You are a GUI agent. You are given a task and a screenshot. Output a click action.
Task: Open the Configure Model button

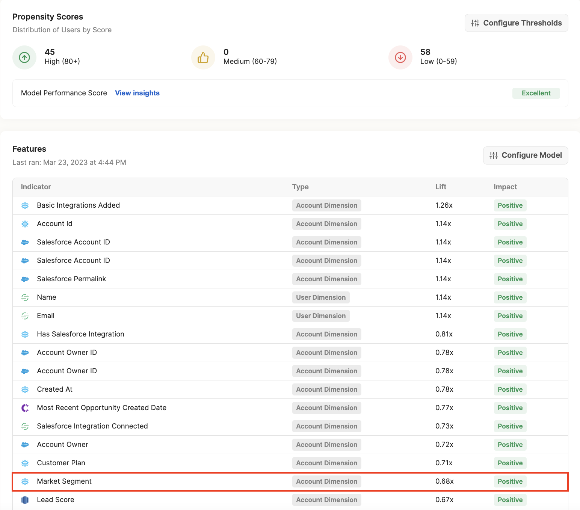525,155
